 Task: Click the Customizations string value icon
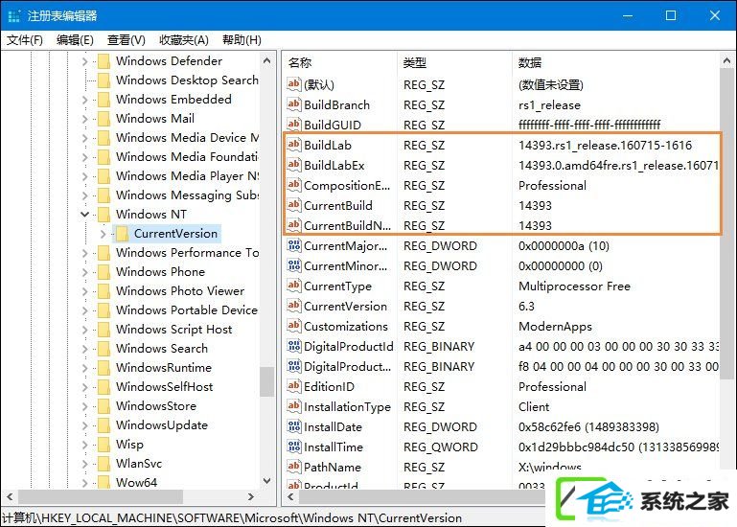pyautogui.click(x=294, y=326)
